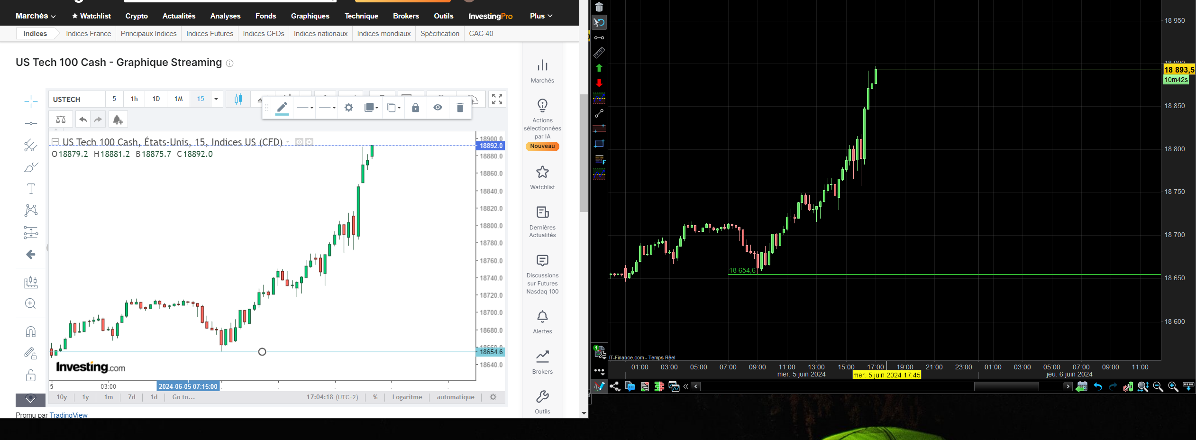Open line thickness dropdown in floating toolbar
Image resolution: width=1196 pixels, height=440 pixels.
(x=304, y=108)
